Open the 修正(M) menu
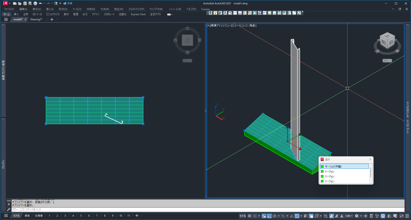The height and width of the screenshot is (220, 411). [119, 9]
